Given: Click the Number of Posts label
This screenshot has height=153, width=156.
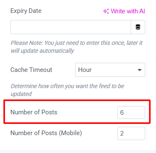Looking at the screenshot, I should pyautogui.click(x=34, y=112).
